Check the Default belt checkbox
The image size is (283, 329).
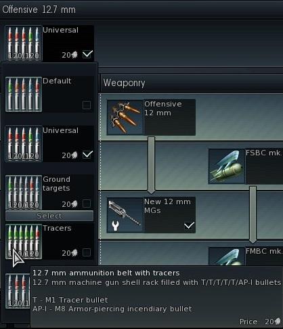(x=87, y=105)
